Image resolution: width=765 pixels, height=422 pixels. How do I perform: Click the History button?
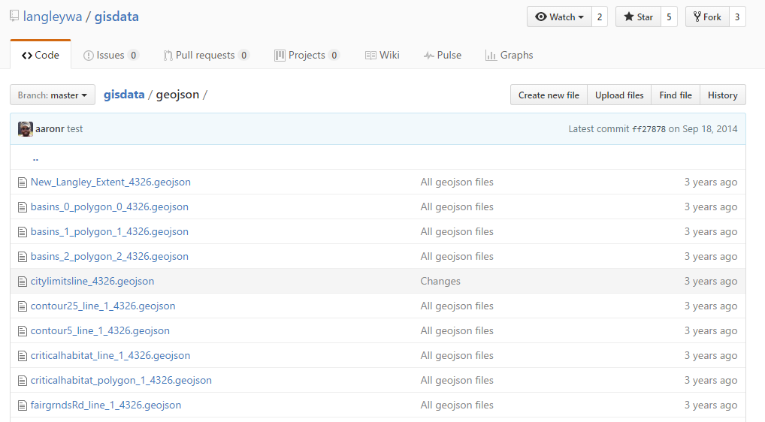pyautogui.click(x=723, y=95)
